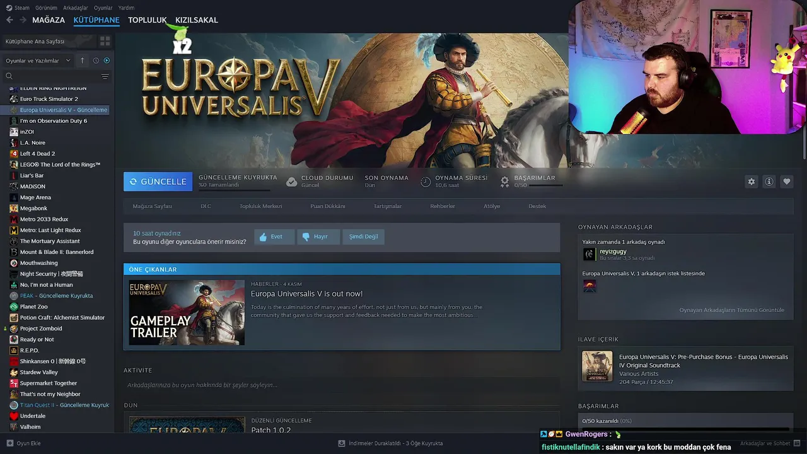
Task: Click the library search field
Action: click(x=50, y=76)
